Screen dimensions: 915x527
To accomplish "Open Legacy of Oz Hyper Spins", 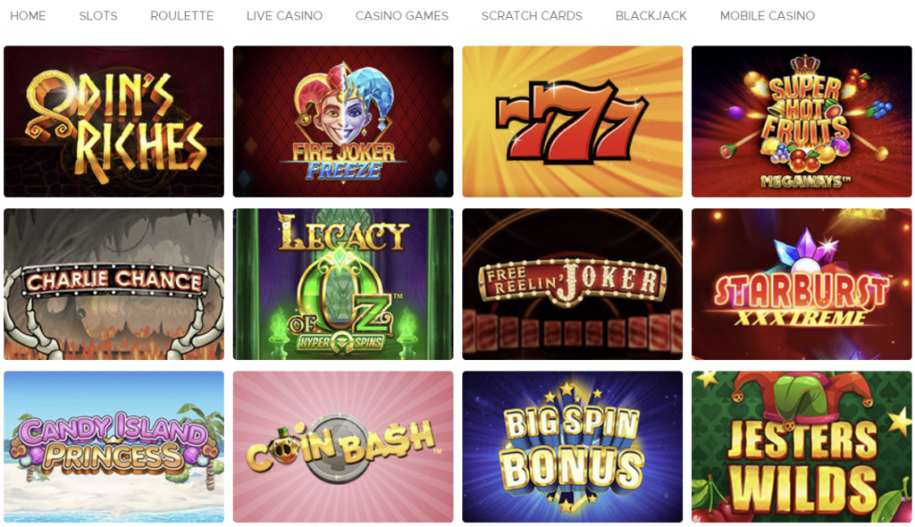I will coord(343,284).
